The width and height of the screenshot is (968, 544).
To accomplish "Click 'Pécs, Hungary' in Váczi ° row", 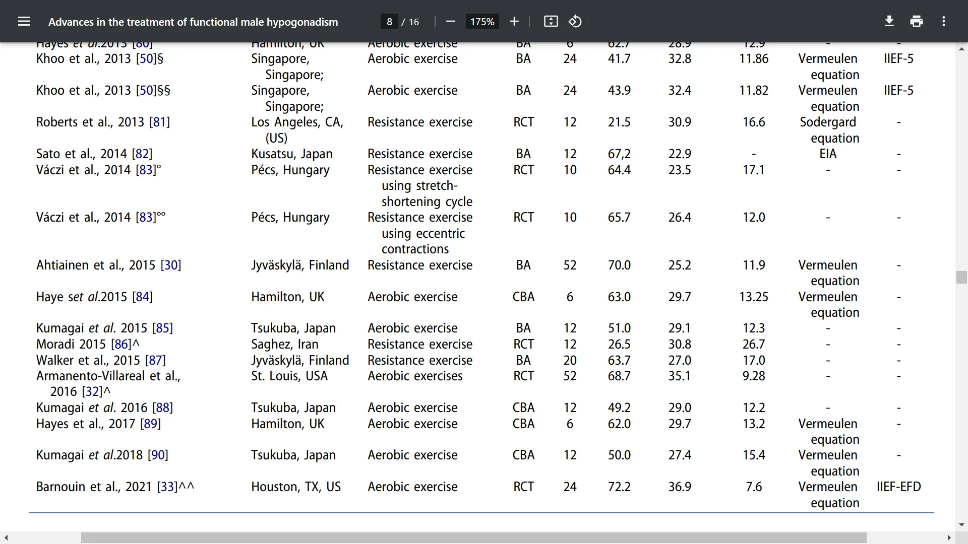I will [x=290, y=170].
